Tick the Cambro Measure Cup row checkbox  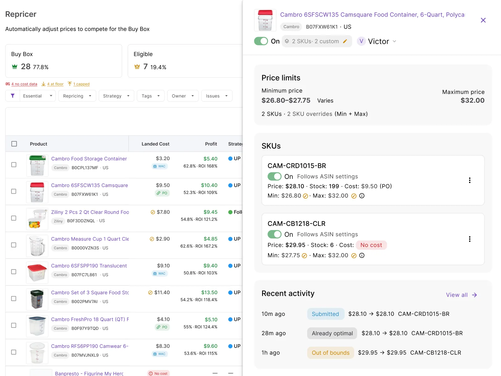(14, 245)
